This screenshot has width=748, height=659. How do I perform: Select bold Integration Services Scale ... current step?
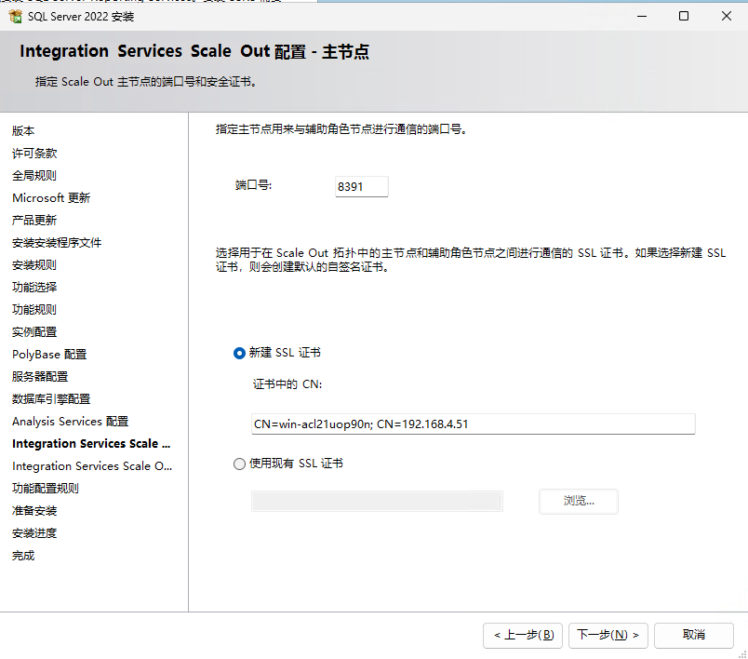[91, 444]
